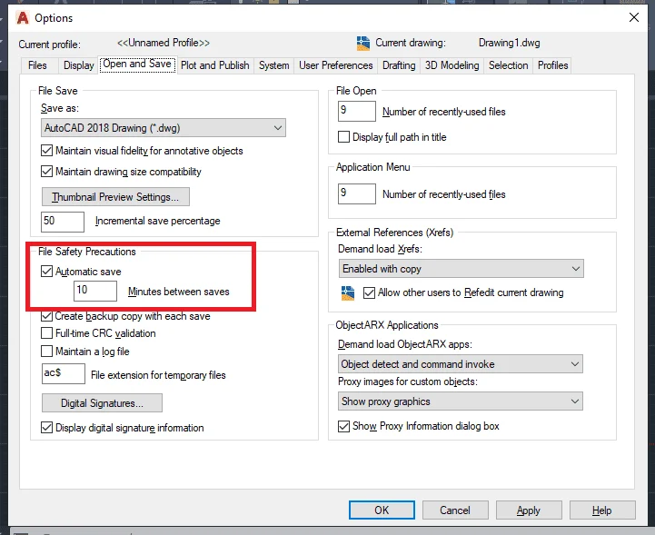Click the temporary files extension field
The height and width of the screenshot is (535, 655).
point(63,374)
